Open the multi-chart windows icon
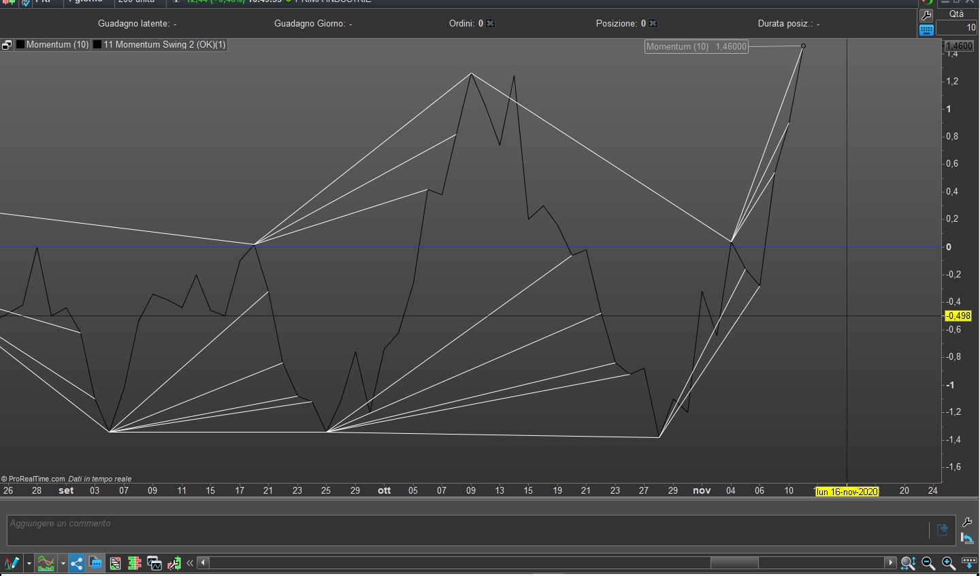Image resolution: width=980 pixels, height=576 pixels. 154,563
